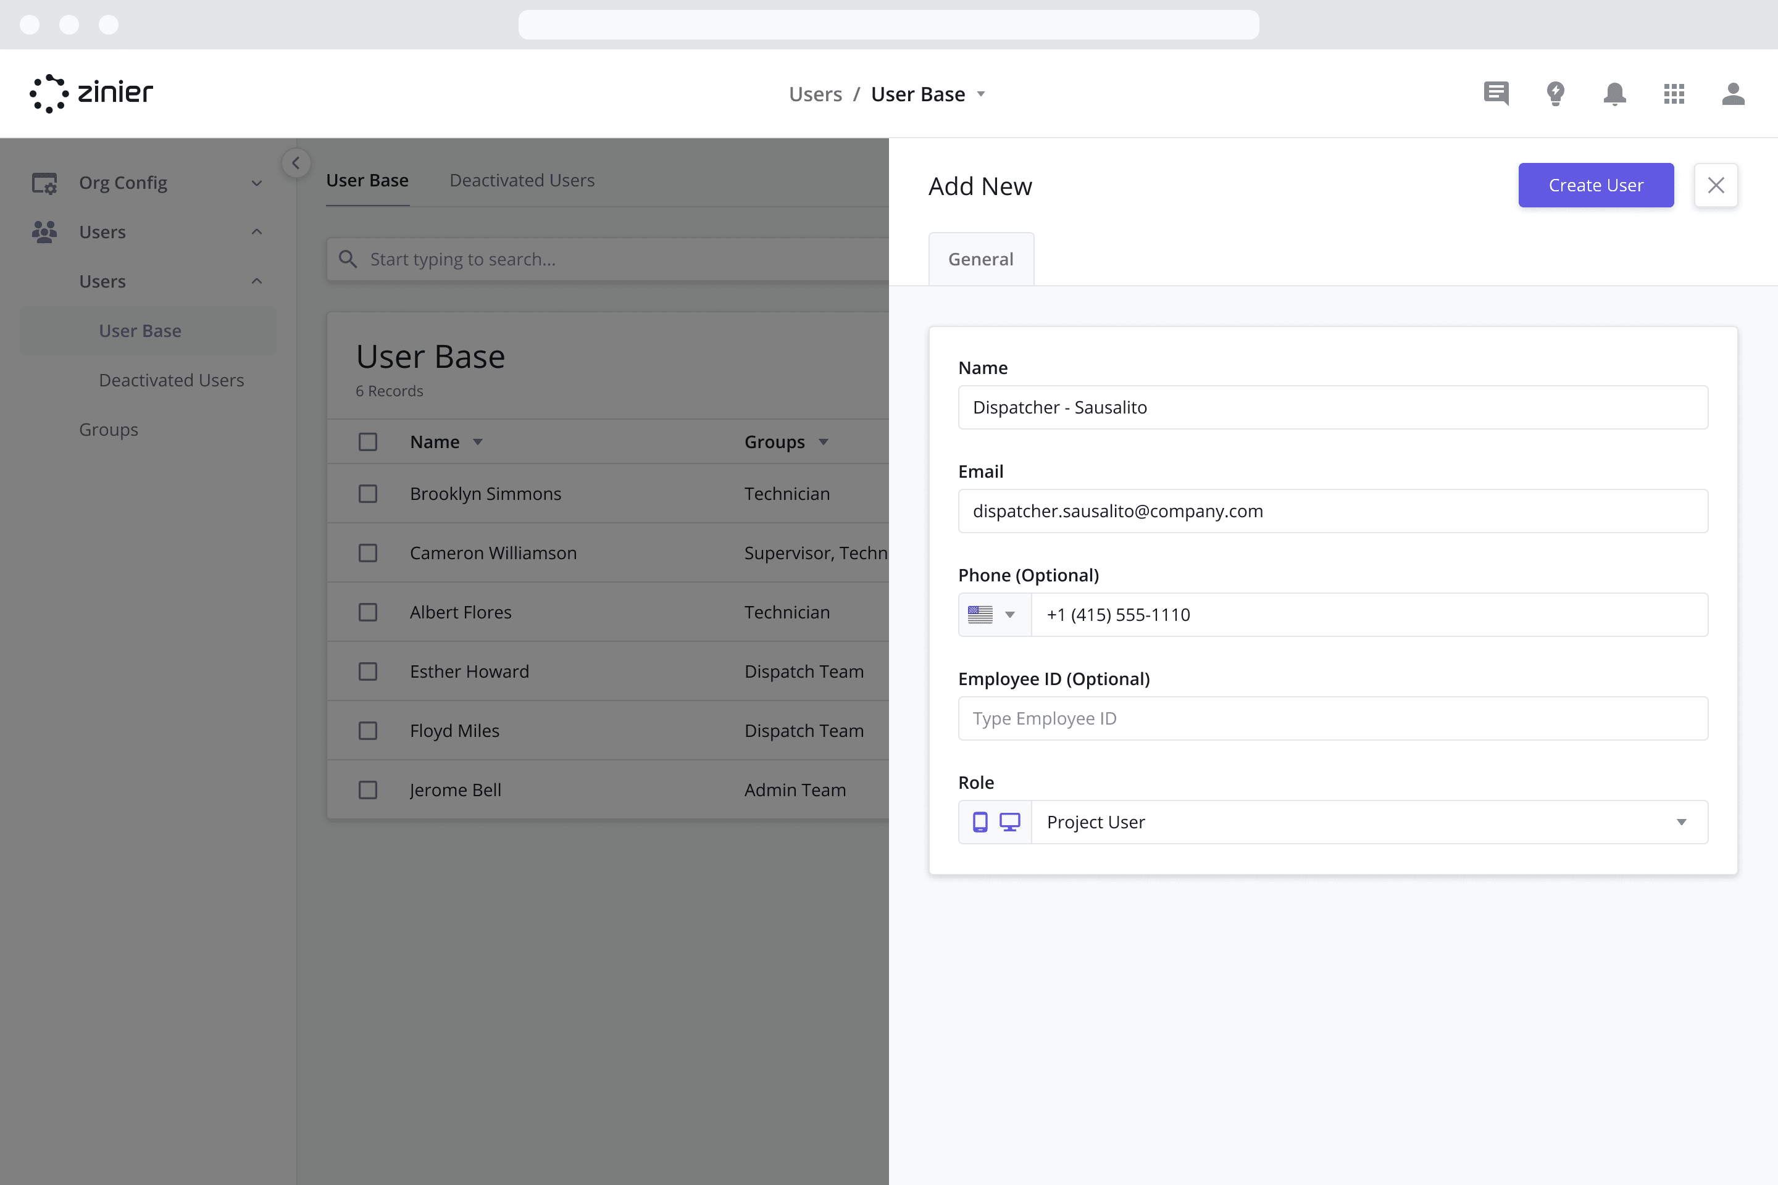Open the chat messages icon

click(1496, 94)
